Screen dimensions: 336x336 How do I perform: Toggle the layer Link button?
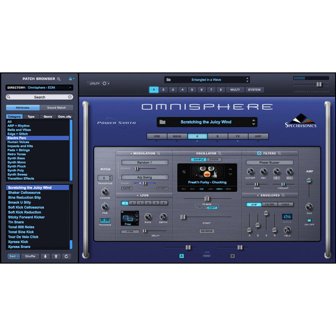(x=207, y=256)
